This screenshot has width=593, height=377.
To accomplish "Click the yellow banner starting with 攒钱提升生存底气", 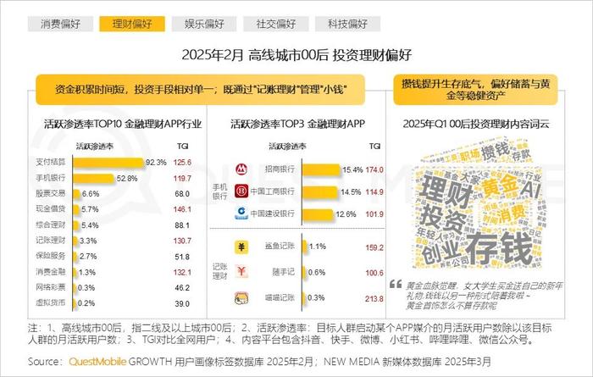I will pyautogui.click(x=476, y=89).
